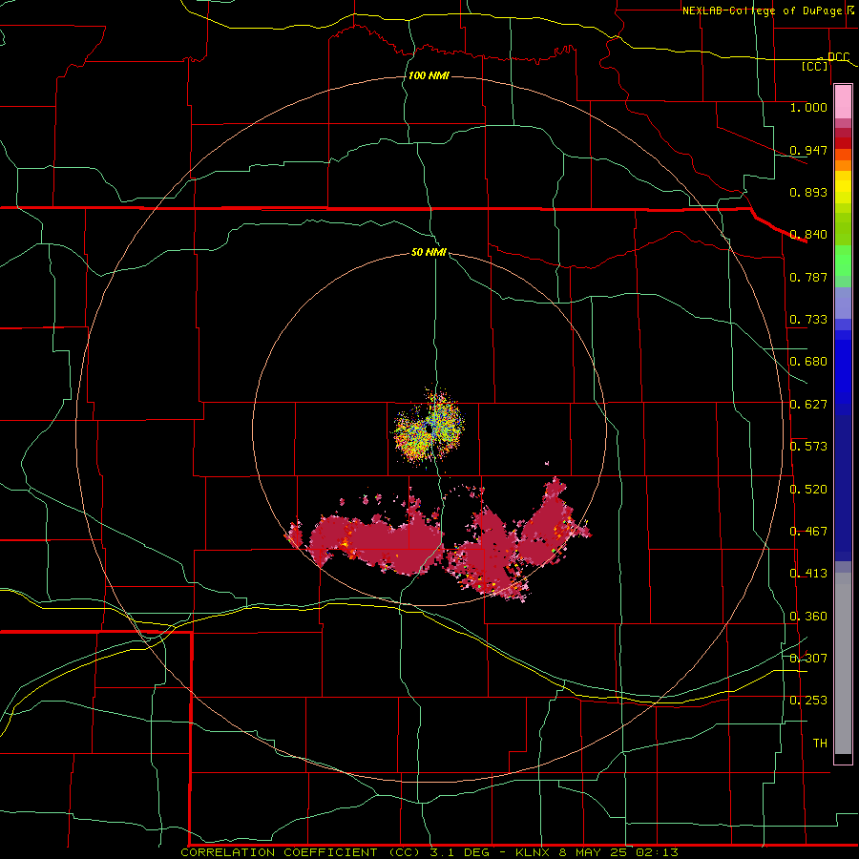Select the 0.627 legend value
Viewport: 859px width, 859px height.
click(x=808, y=405)
